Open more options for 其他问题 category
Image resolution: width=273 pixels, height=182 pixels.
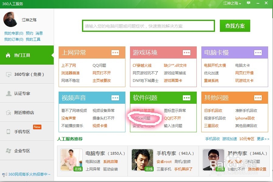click(258, 98)
